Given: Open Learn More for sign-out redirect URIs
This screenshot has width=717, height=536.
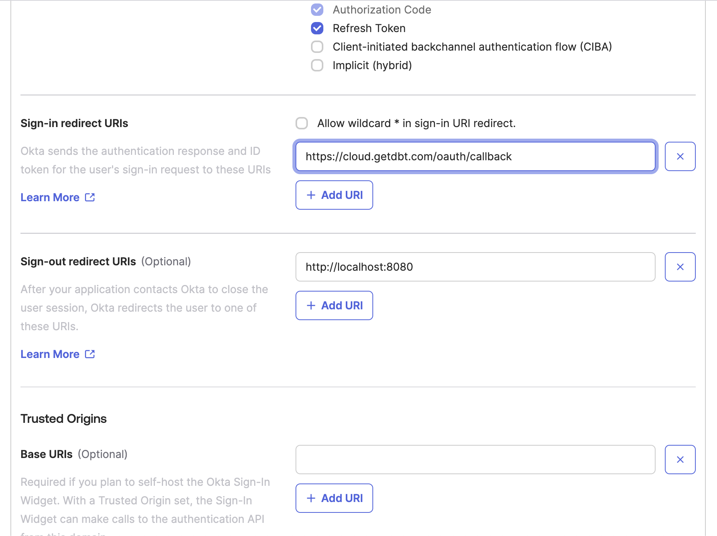Looking at the screenshot, I should coord(50,354).
